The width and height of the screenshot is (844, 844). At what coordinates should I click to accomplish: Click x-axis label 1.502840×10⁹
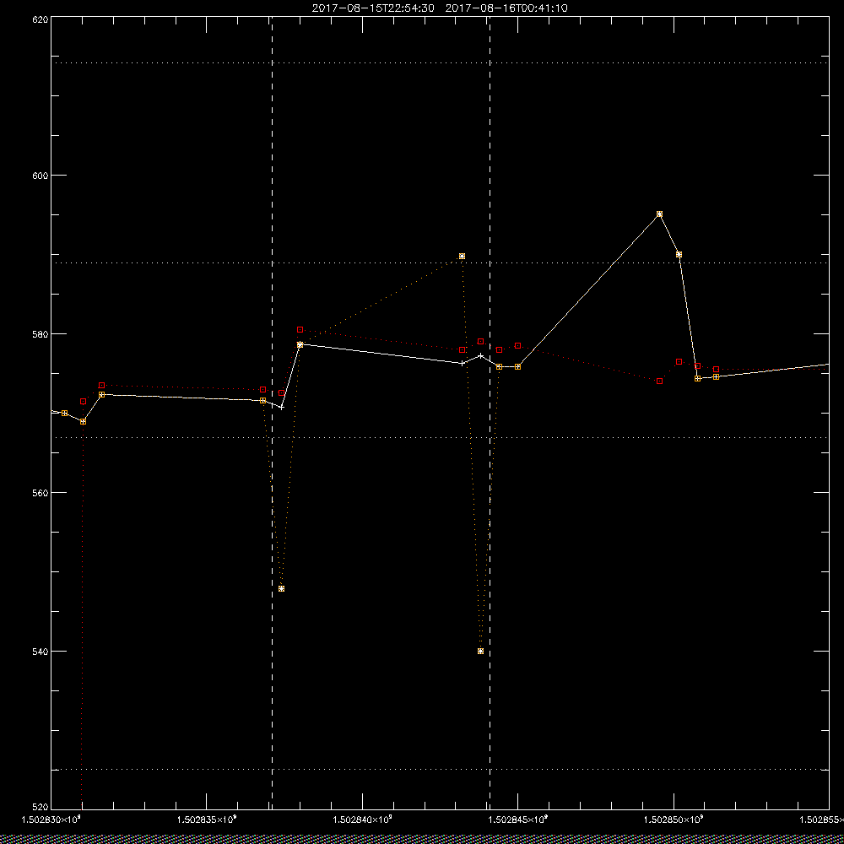tap(363, 820)
